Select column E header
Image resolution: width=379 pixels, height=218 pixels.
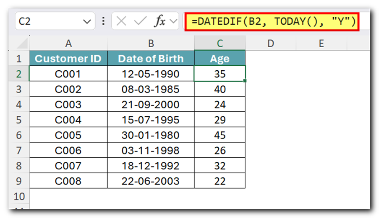tap(321, 44)
